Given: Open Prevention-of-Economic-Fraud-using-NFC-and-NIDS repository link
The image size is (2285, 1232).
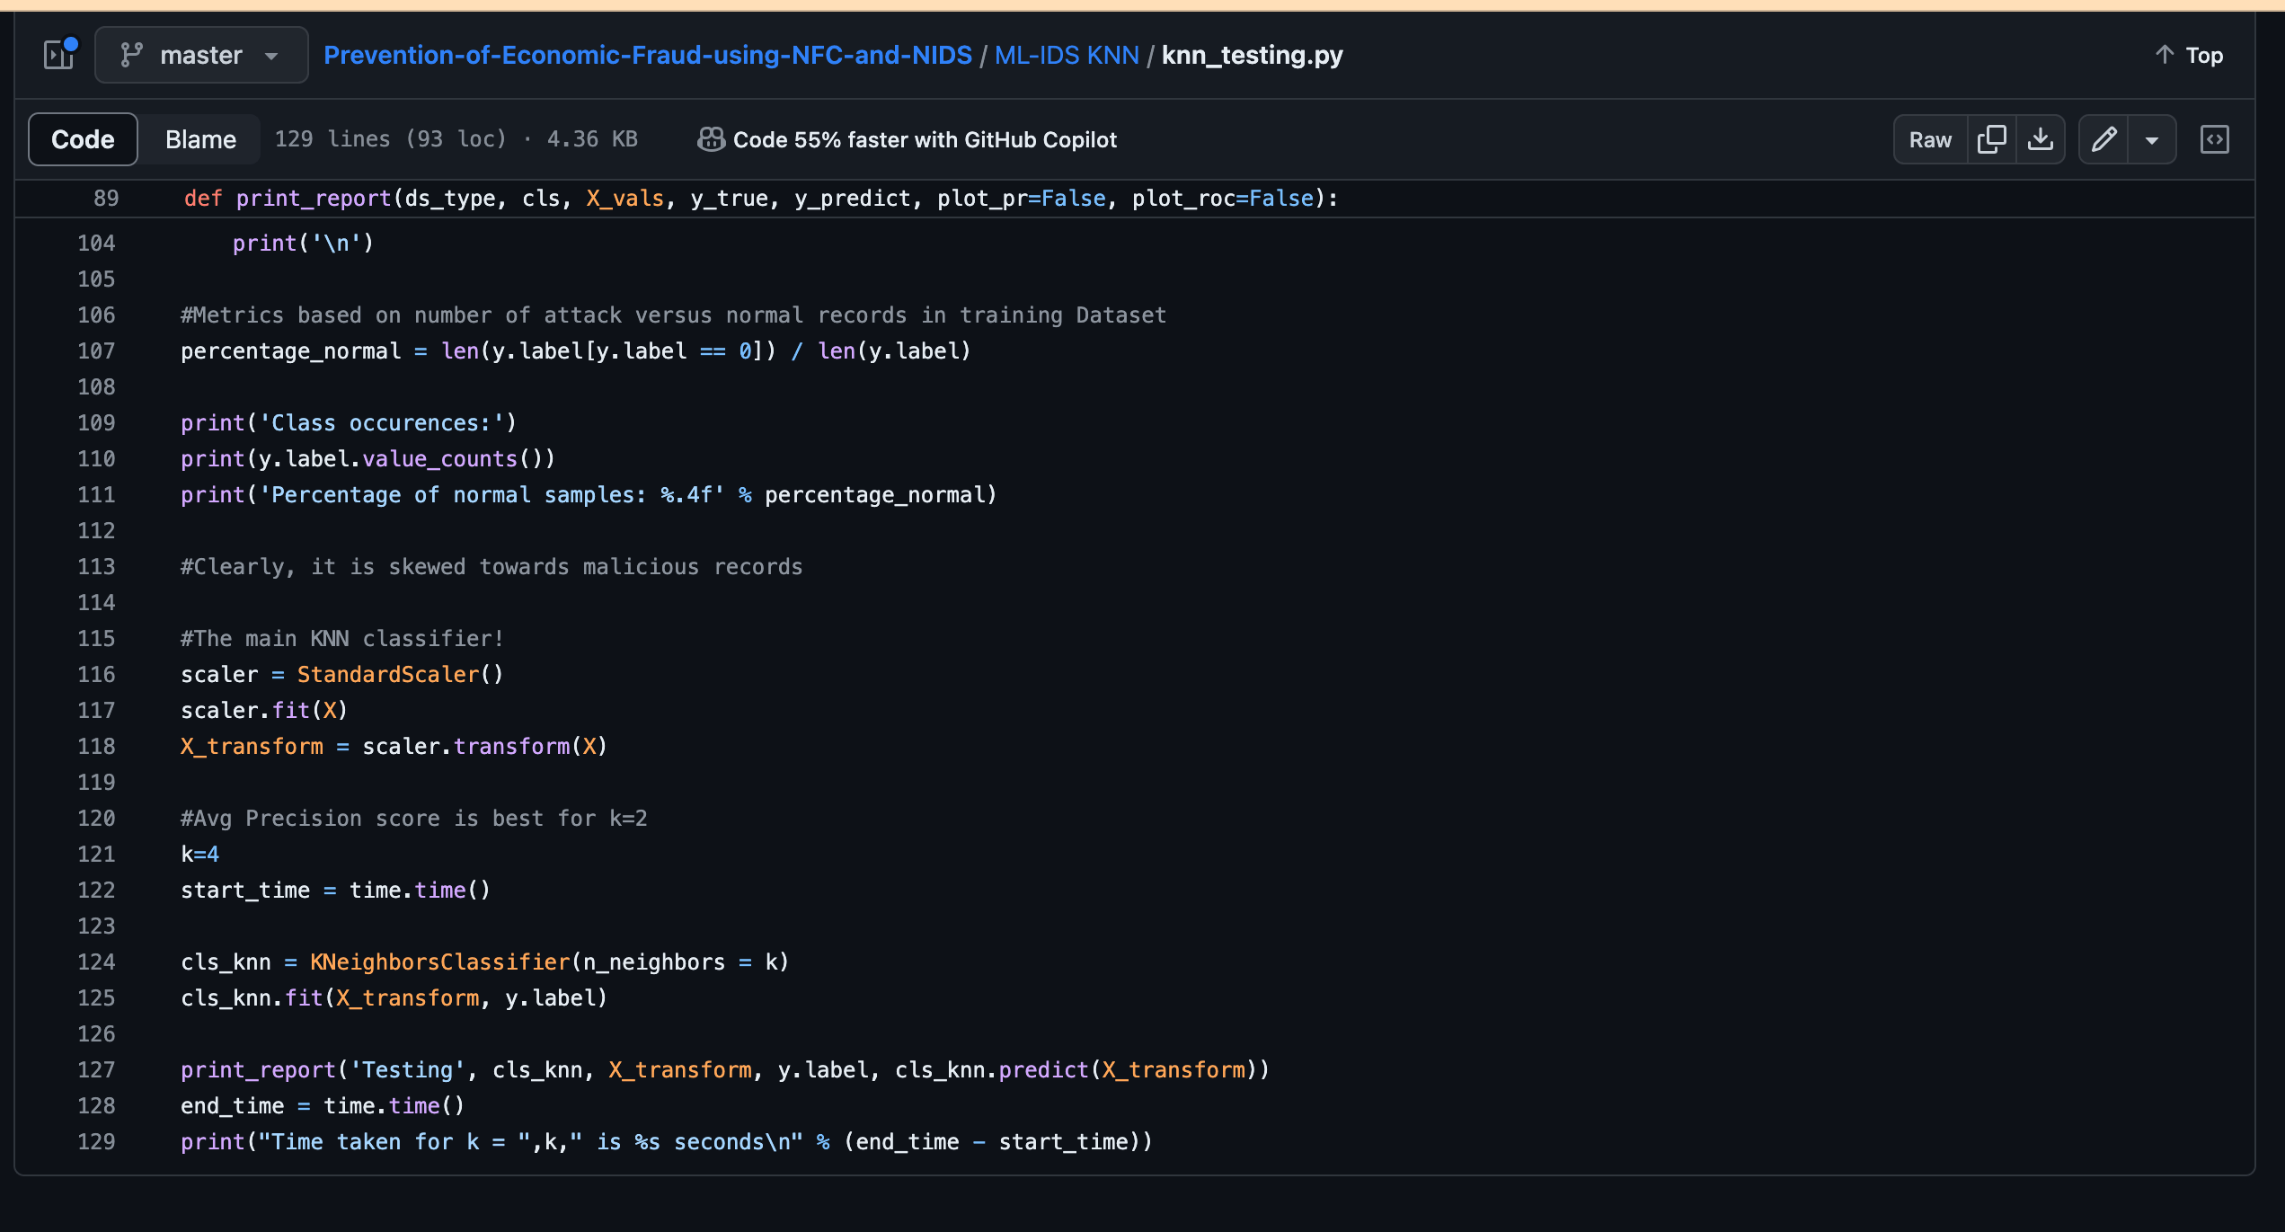Looking at the screenshot, I should tap(648, 55).
